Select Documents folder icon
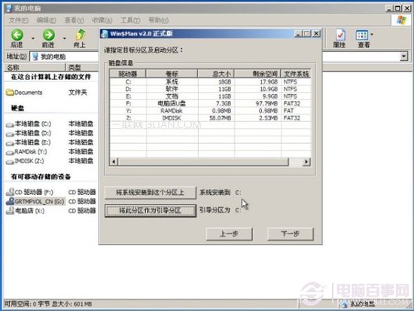414x311 pixels. coord(10,93)
